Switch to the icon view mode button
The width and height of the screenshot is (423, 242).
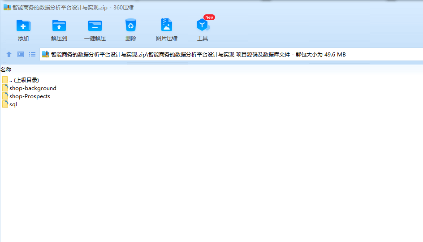coord(21,54)
